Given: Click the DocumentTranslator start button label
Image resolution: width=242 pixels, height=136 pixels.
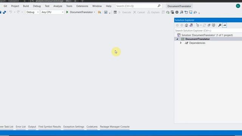Looking at the screenshot, I should pos(81,12).
